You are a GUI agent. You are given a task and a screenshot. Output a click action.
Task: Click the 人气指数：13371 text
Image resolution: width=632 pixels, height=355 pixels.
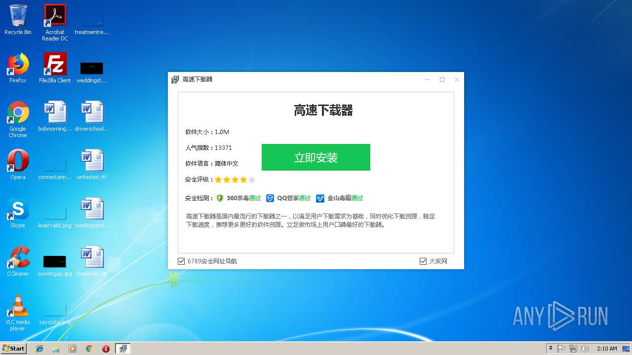[x=208, y=148]
